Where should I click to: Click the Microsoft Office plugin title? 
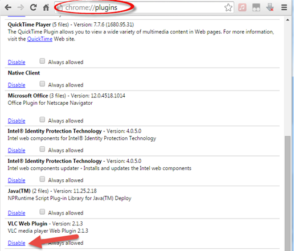pyautogui.click(x=28, y=96)
